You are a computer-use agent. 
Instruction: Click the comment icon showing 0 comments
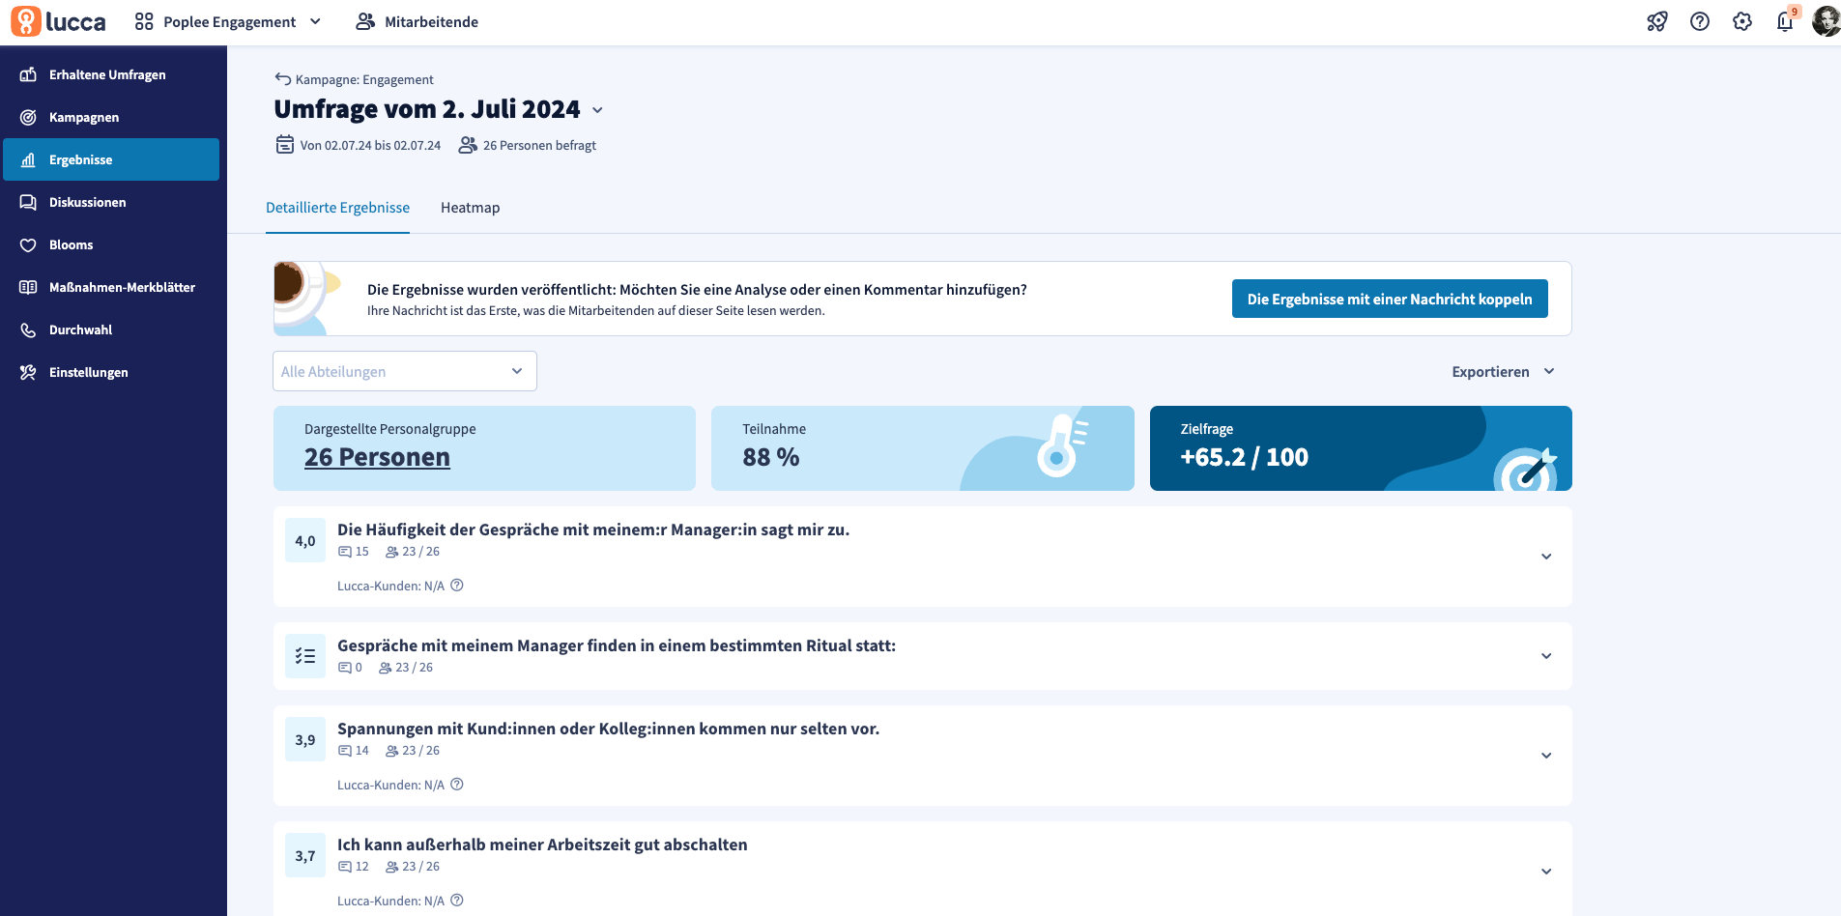tap(345, 668)
